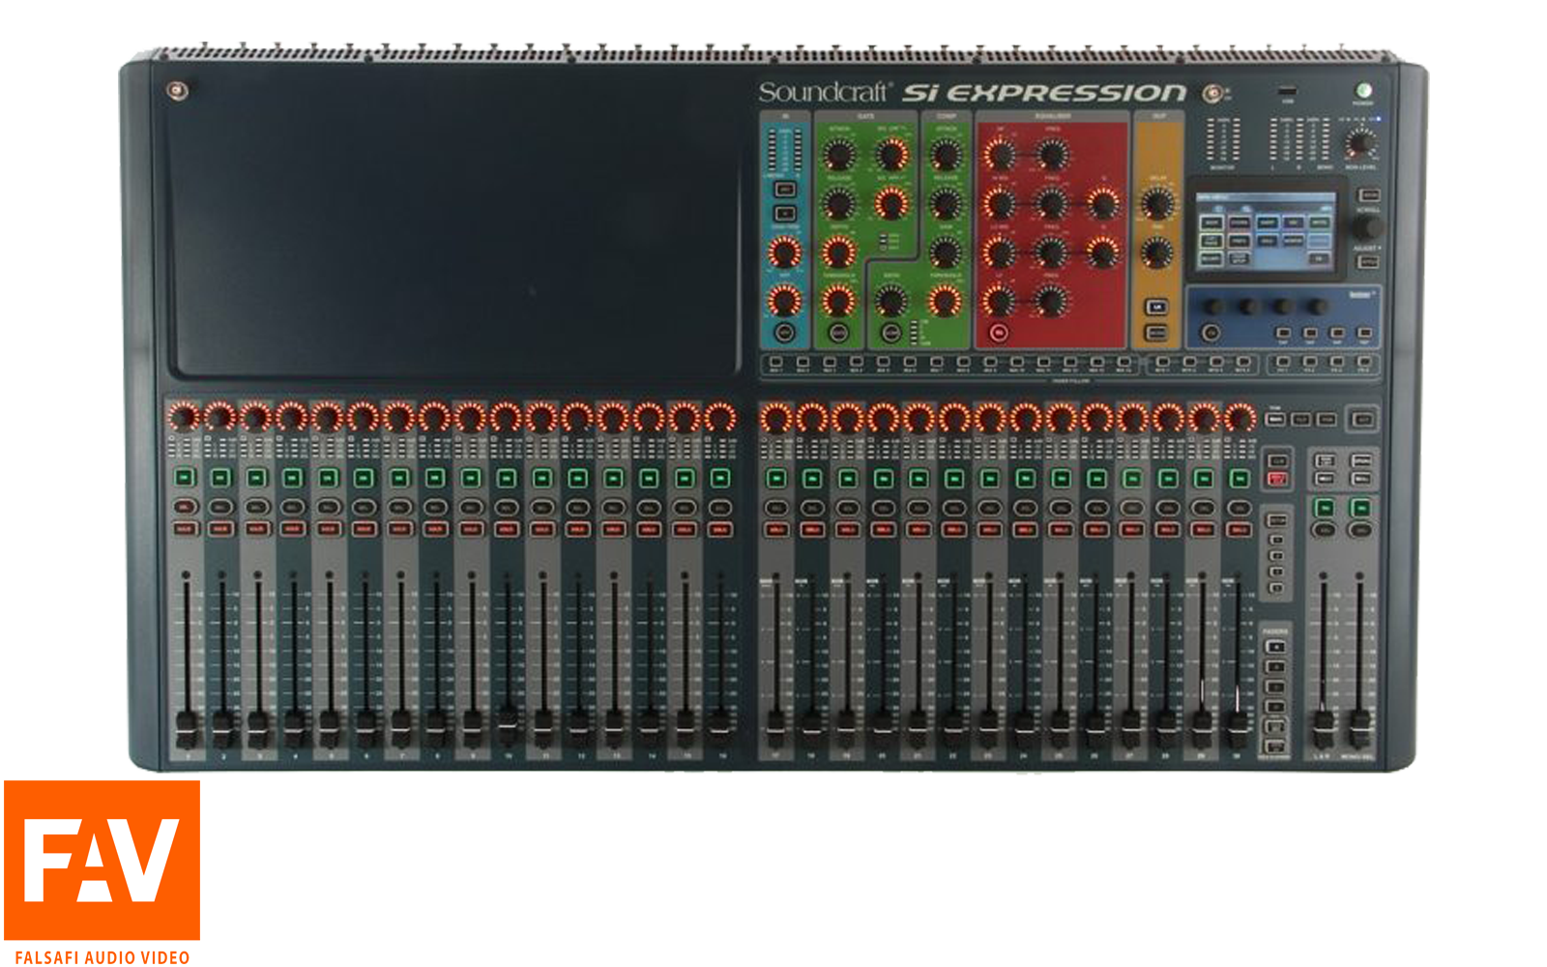The width and height of the screenshot is (1547, 967).
Task: Click the lamp socket at the console's top-left corner
Action: 177,91
